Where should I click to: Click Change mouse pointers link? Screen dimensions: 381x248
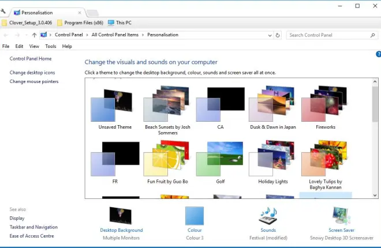34,81
